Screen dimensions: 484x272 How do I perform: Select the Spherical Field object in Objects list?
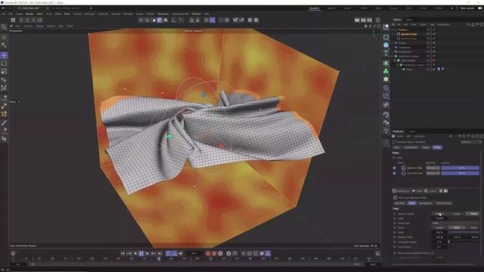pos(408,39)
